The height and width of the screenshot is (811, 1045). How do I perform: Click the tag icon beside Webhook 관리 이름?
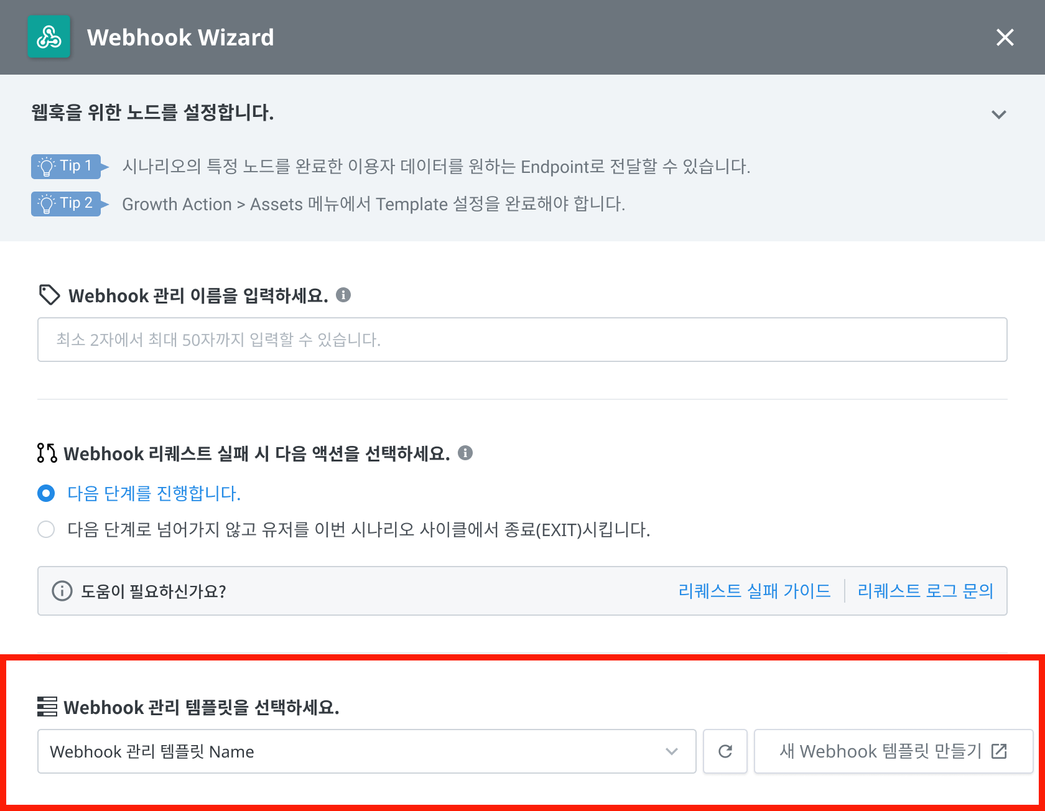tap(49, 295)
